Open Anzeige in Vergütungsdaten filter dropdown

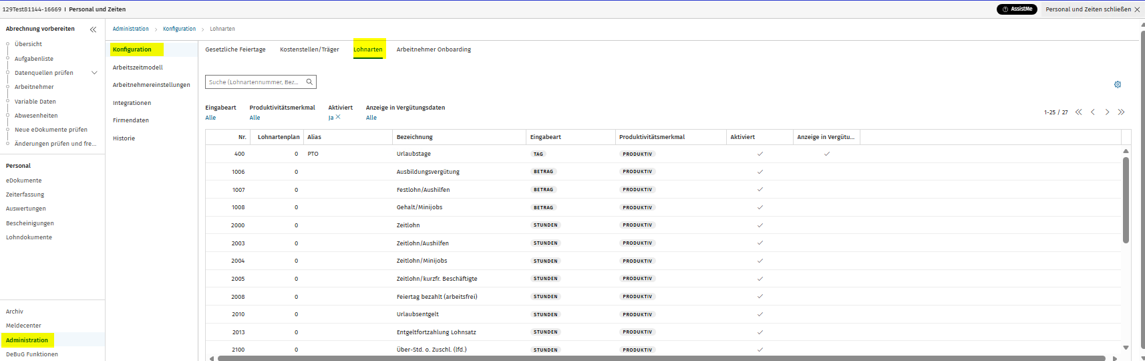(371, 118)
